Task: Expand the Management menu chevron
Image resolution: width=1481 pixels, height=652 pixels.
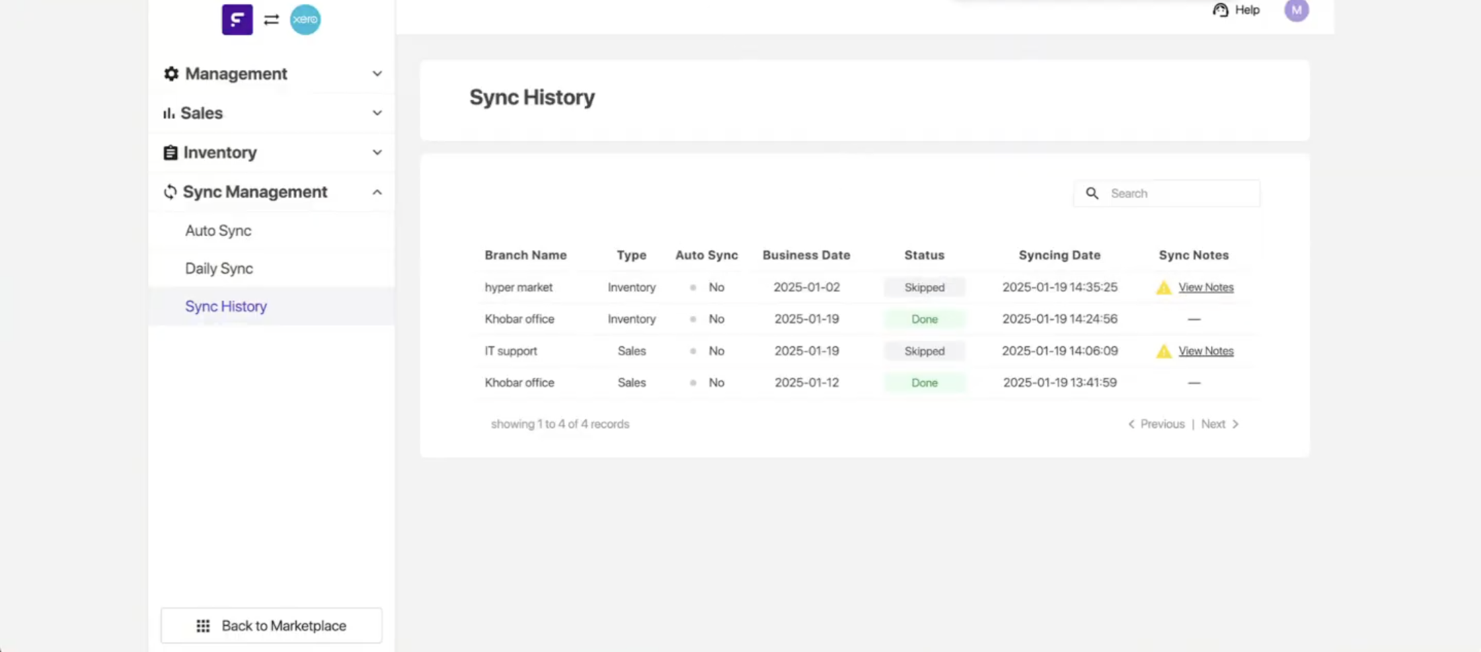Action: tap(377, 74)
